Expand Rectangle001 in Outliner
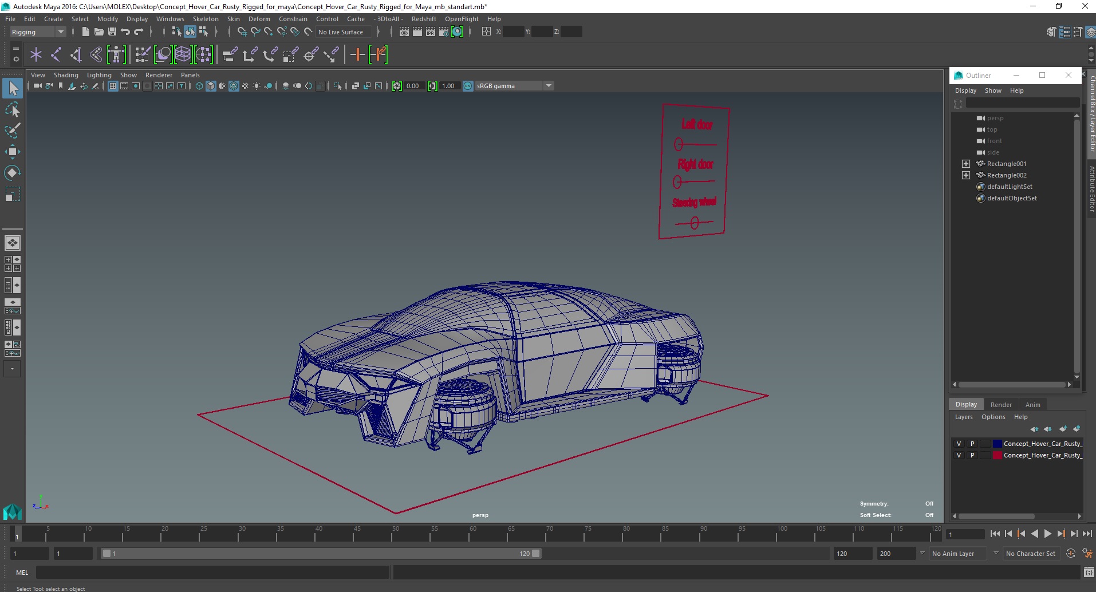This screenshot has width=1096, height=592. (x=966, y=164)
